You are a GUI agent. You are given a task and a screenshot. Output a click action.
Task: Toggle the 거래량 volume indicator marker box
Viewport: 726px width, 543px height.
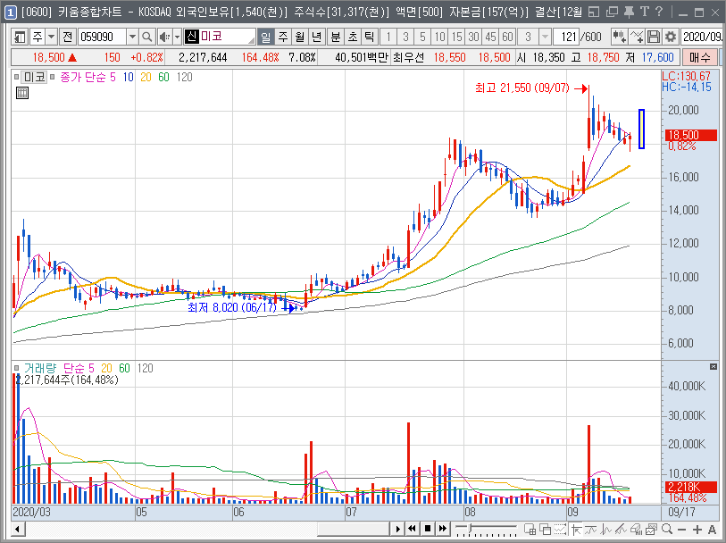click(x=17, y=369)
